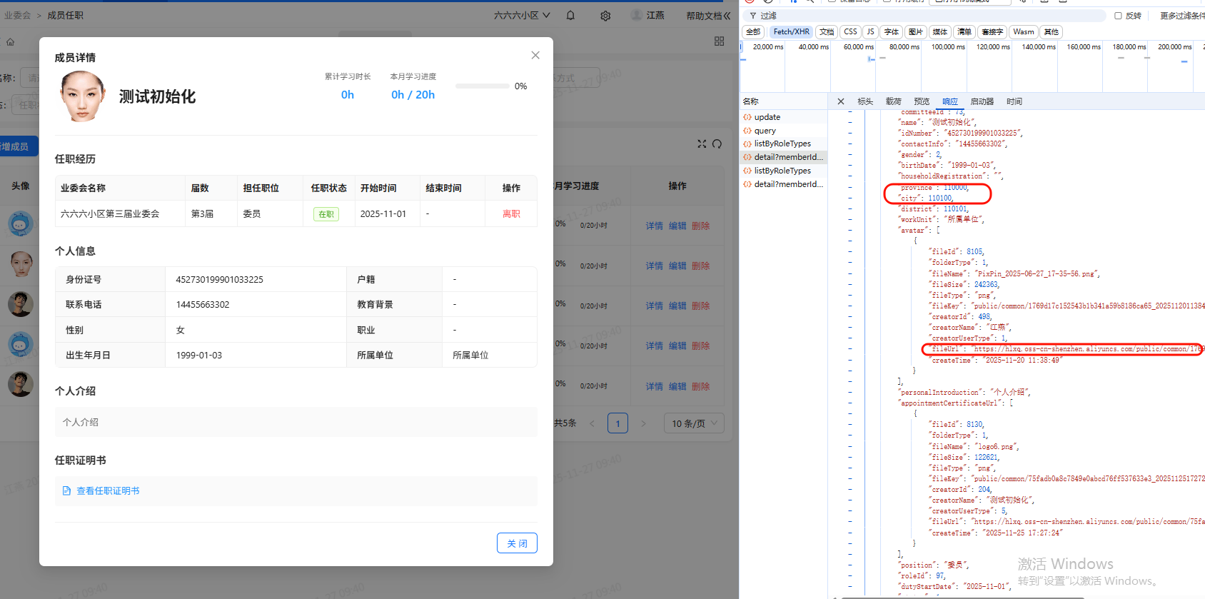Click the home icon in the breadcrumb bar
Image resolution: width=1205 pixels, height=599 pixels.
coord(11,42)
